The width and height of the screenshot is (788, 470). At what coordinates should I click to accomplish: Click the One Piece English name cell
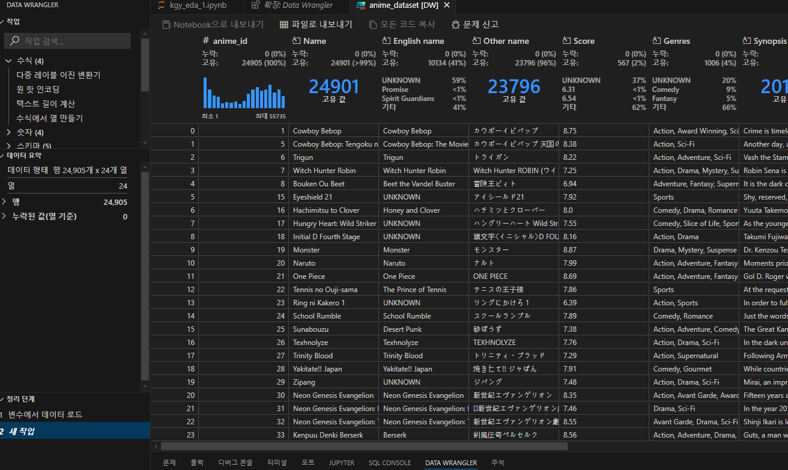coord(423,276)
